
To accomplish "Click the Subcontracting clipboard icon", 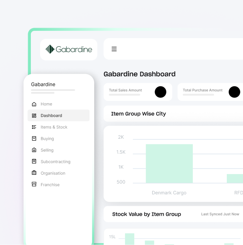I will pyautogui.click(x=34, y=161).
